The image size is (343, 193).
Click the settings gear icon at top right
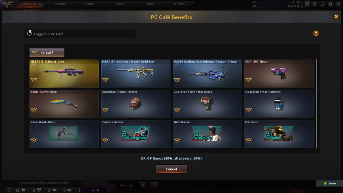(330, 4)
